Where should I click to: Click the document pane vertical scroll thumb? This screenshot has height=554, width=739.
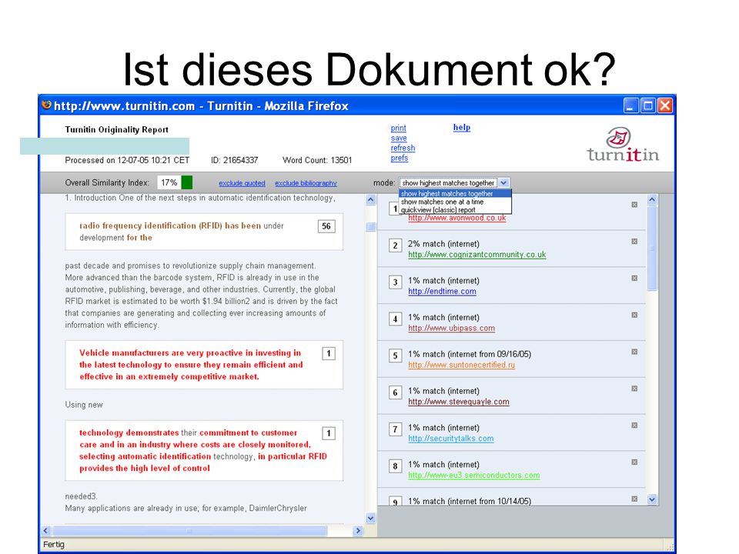pos(371,227)
